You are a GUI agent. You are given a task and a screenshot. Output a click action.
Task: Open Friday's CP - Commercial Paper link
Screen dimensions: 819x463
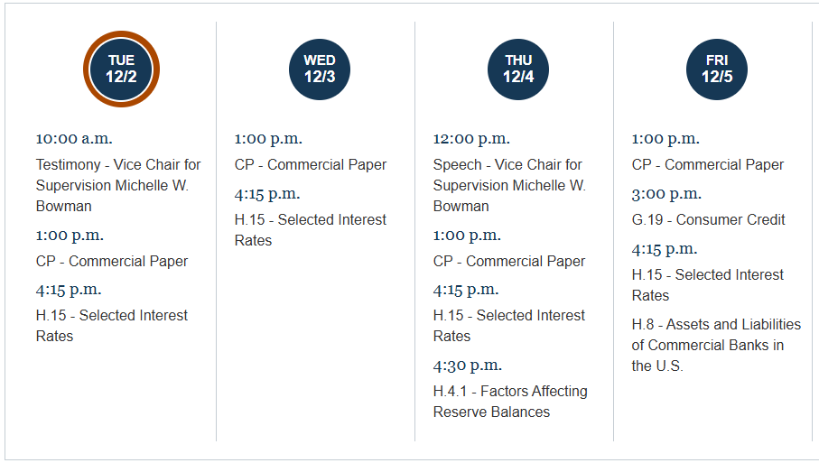click(x=708, y=164)
